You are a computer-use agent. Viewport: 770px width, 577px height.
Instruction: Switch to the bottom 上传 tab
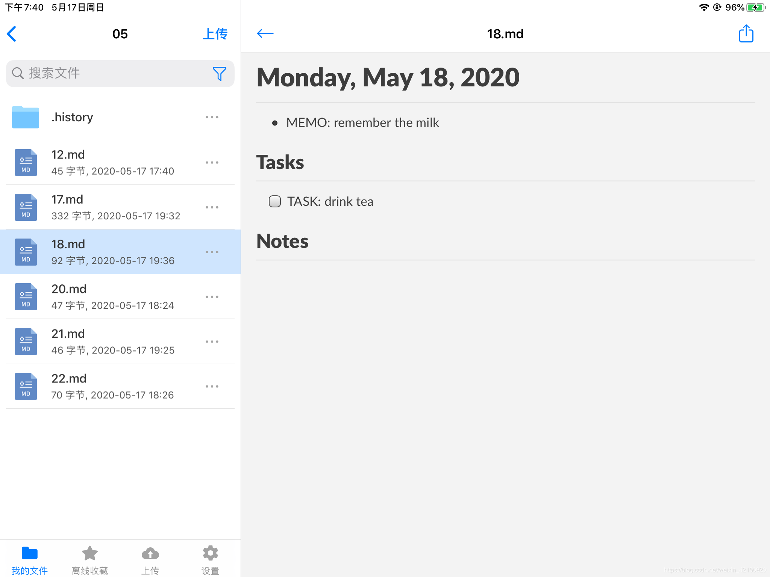[150, 560]
